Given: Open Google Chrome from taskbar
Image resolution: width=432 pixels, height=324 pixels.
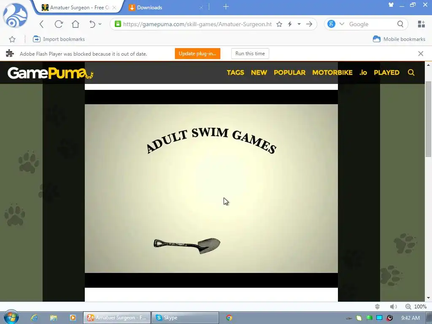Looking at the screenshot, I should (x=229, y=318).
